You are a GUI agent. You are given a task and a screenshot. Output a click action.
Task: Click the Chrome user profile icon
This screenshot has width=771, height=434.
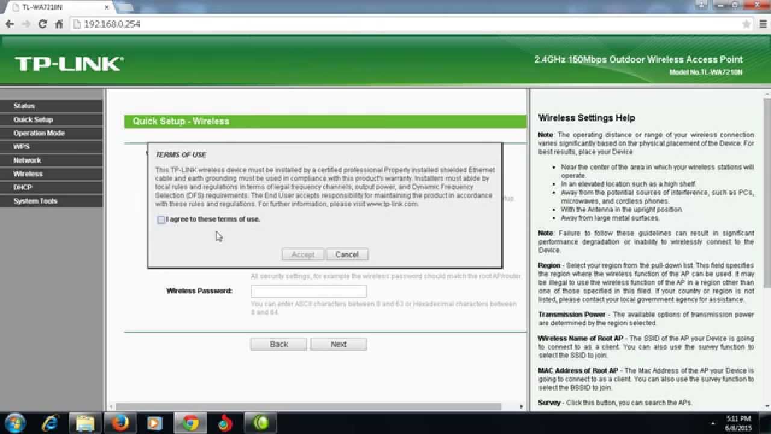(701, 5)
